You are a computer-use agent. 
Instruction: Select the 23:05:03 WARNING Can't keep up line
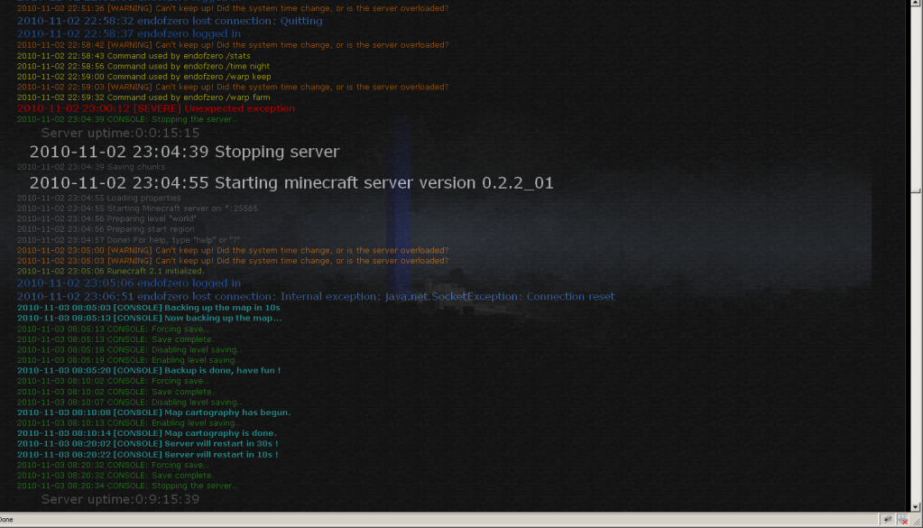pyautogui.click(x=233, y=261)
